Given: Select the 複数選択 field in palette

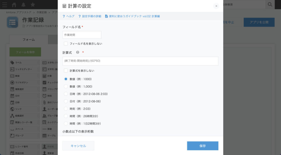Looking at the screenshot, I should coord(25,89).
